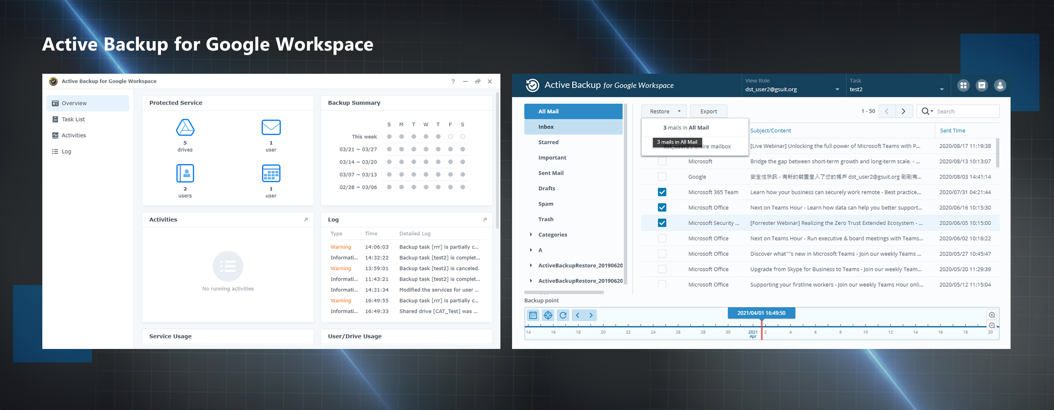The width and height of the screenshot is (1054, 410).
Task: Click the grid apps icon in header
Action: pos(963,85)
